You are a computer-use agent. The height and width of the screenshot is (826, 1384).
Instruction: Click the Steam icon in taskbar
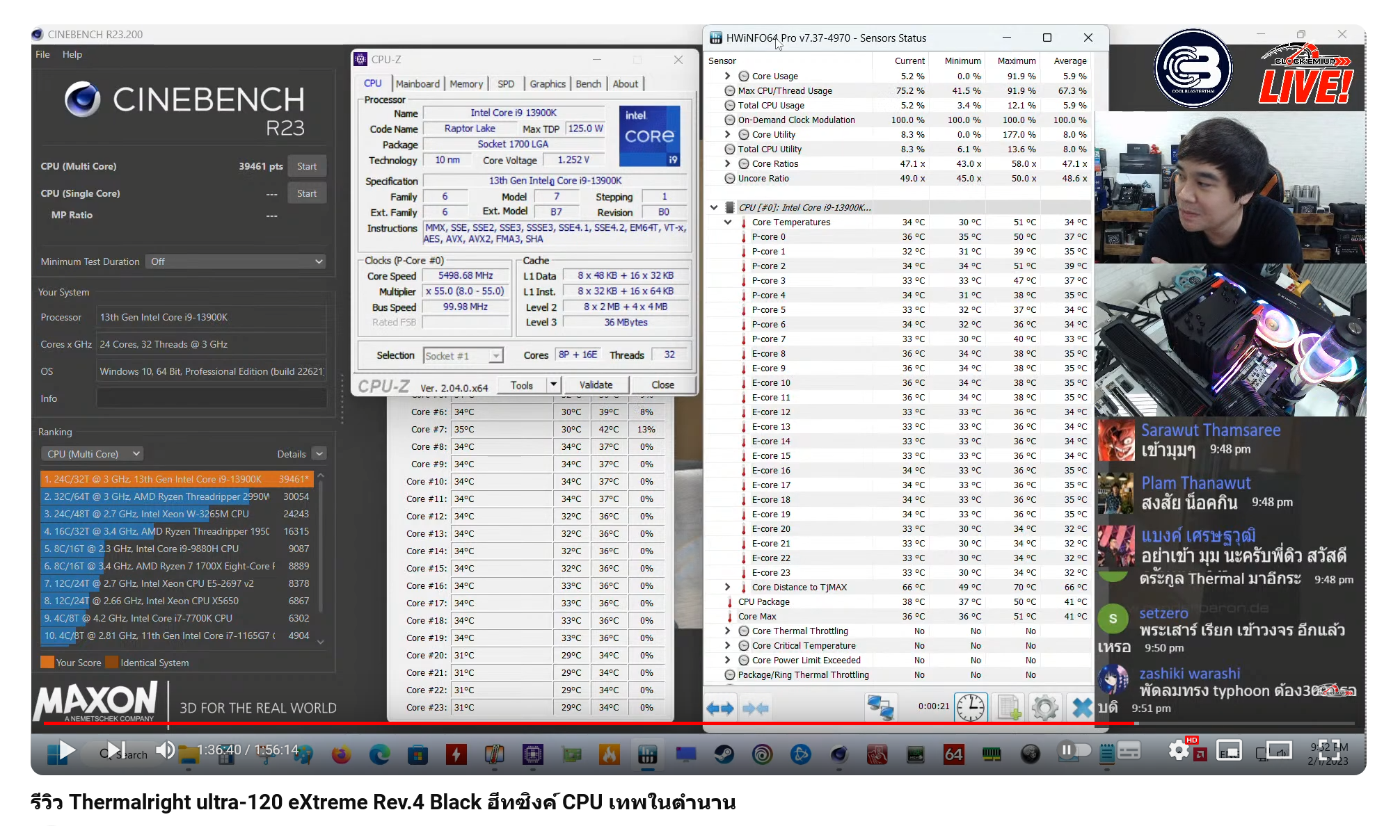(724, 754)
